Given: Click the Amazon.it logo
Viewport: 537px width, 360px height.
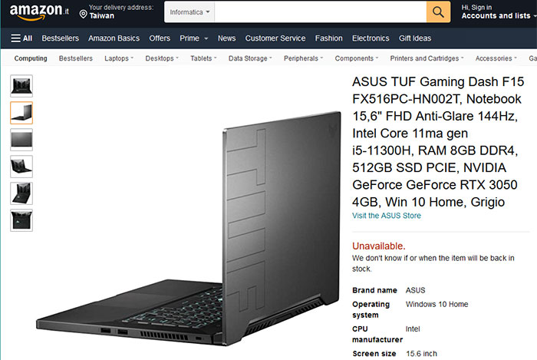Looking at the screenshot, I should pos(39,12).
